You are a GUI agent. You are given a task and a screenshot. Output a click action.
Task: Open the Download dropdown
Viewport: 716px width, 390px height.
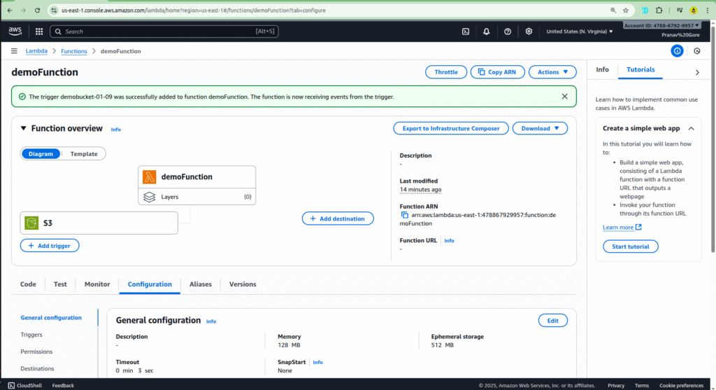coord(540,128)
